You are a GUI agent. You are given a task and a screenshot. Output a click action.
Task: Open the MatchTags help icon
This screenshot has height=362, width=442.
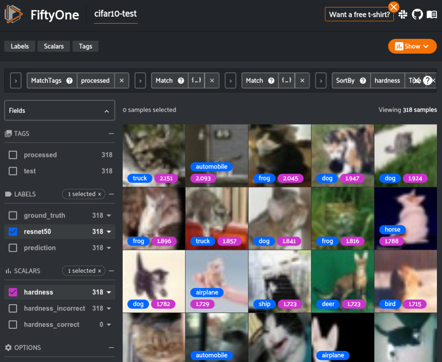click(x=69, y=81)
